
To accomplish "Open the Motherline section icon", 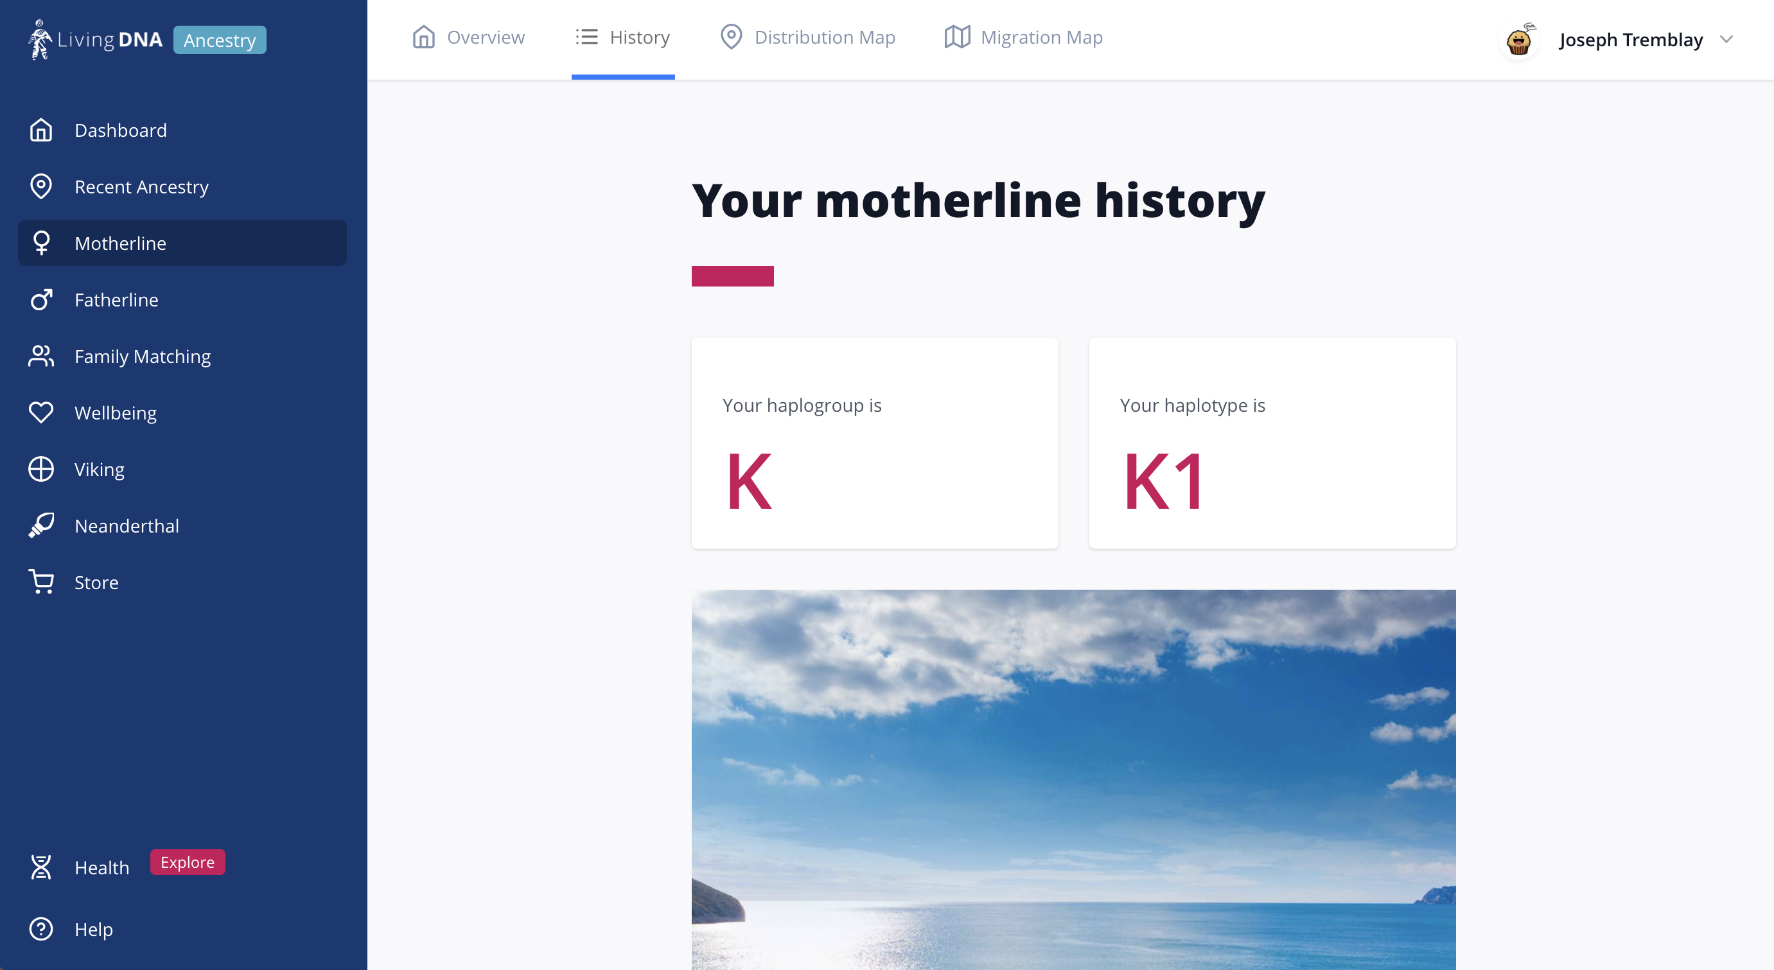I will pyautogui.click(x=40, y=243).
